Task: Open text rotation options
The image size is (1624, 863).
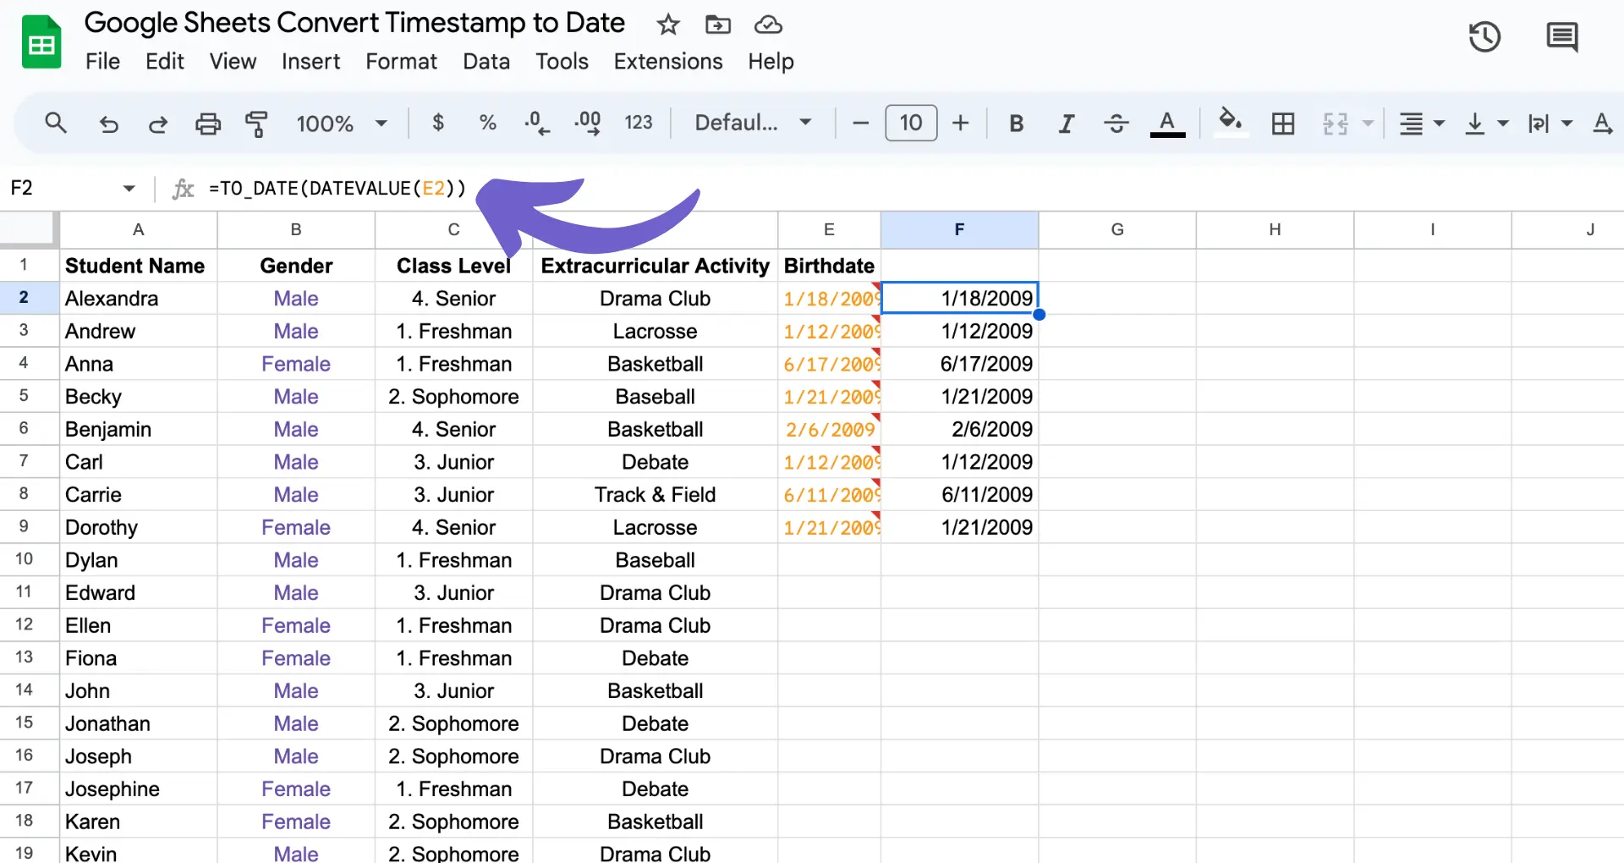Action: [x=1602, y=124]
